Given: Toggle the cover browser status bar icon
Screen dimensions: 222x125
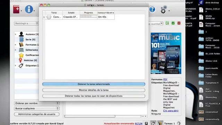Looking at the screenshot, I should tap(146, 123).
